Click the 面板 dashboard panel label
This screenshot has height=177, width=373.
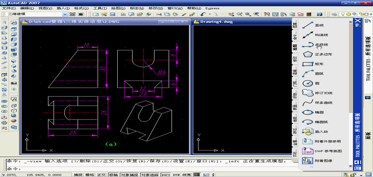coord(368,136)
